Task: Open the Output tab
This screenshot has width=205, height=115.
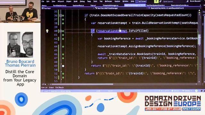Action: [x=51, y=88]
